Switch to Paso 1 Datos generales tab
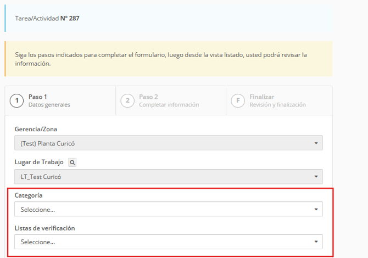The width and height of the screenshot is (368, 258). click(49, 100)
